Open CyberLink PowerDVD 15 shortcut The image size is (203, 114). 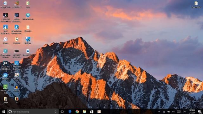tap(5, 18)
